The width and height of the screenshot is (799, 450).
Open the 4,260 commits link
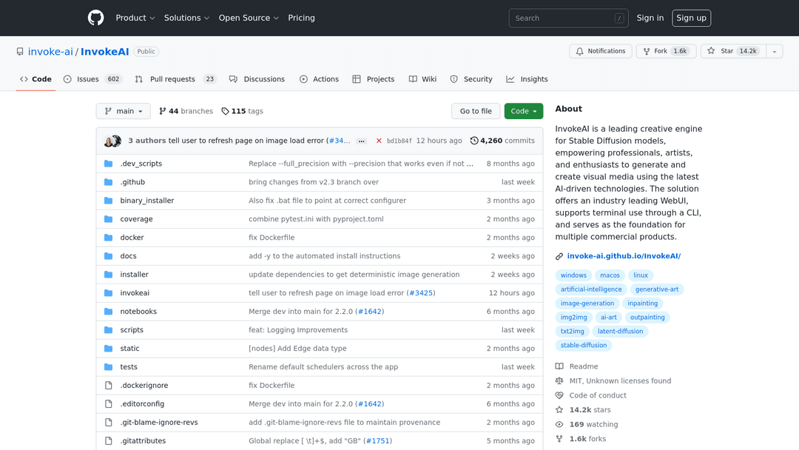pyautogui.click(x=502, y=141)
